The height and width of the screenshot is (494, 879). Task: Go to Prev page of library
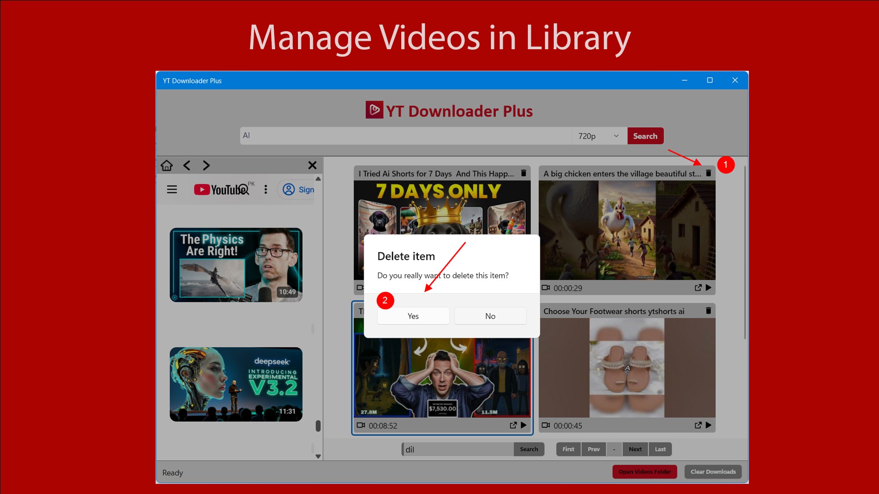(x=594, y=449)
